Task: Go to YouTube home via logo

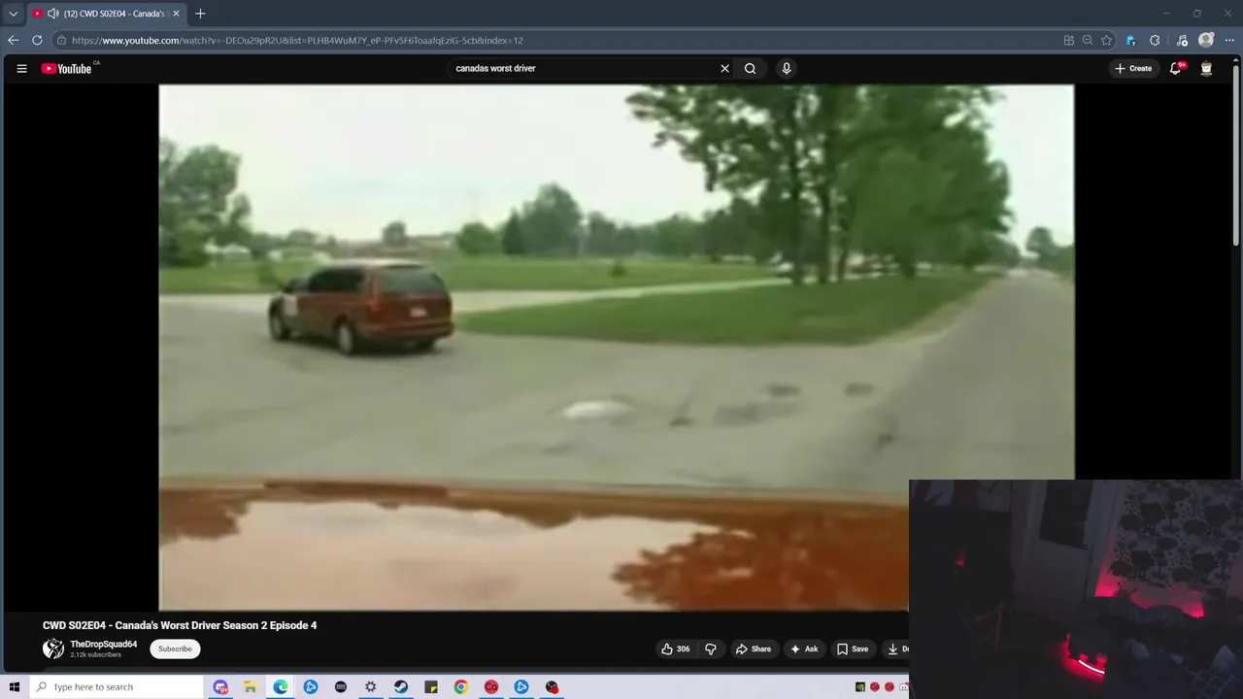Action: coord(66,68)
